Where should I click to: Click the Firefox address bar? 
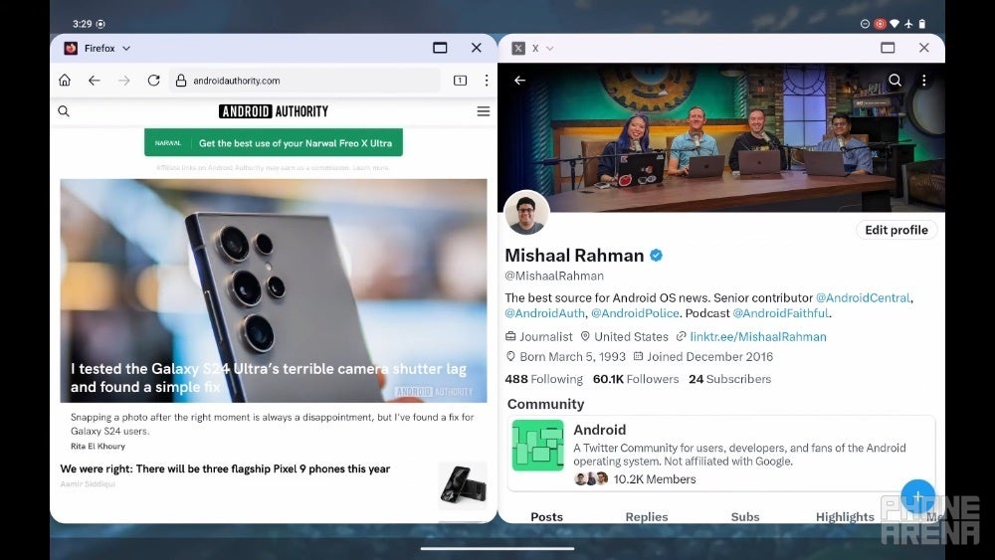click(304, 81)
